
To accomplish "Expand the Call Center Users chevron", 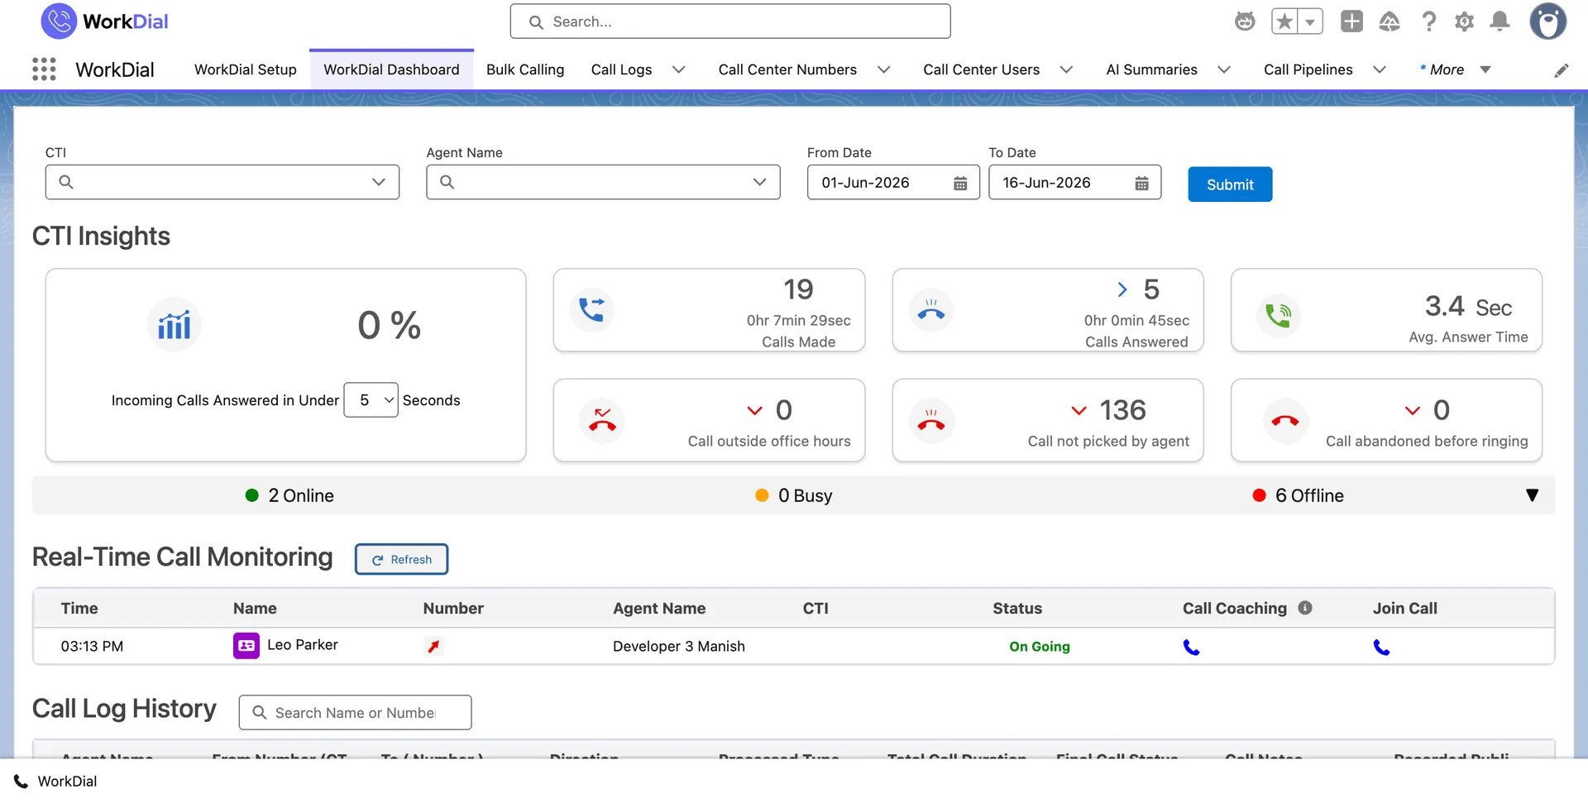I will [x=1066, y=69].
